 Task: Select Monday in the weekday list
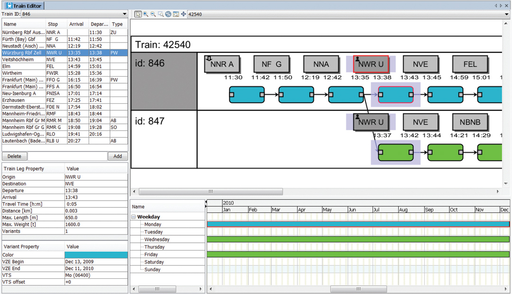click(153, 224)
